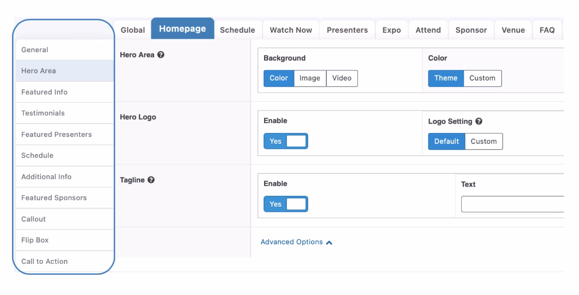This screenshot has width=579, height=295.
Task: Toggle the Hero Logo Enable switch
Action: coord(286,141)
